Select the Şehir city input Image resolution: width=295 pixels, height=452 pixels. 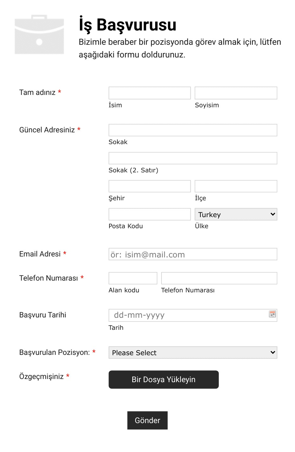pyautogui.click(x=150, y=186)
